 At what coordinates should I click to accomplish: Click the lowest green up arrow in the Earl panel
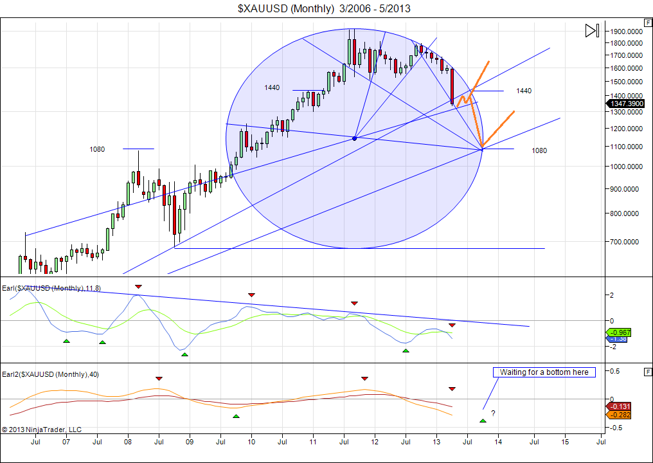[184, 354]
